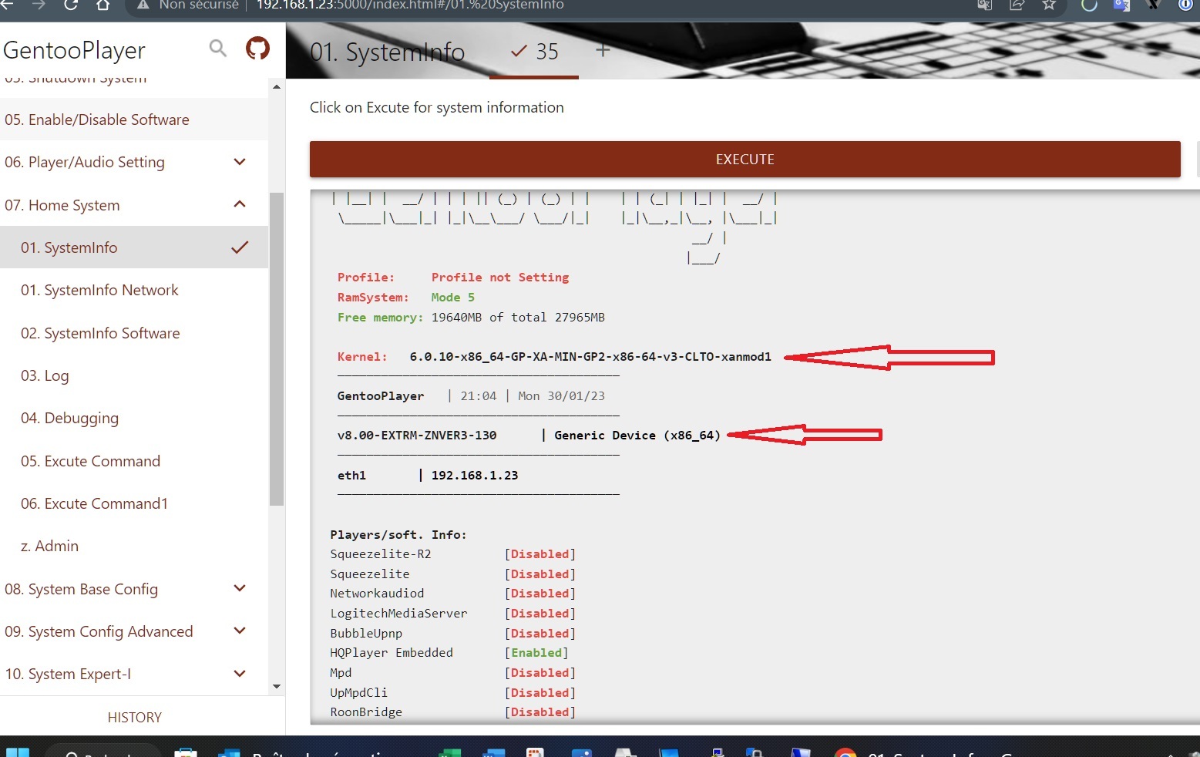Click the sidebar scrollbar thumb
The image size is (1200, 757).
click(277, 348)
